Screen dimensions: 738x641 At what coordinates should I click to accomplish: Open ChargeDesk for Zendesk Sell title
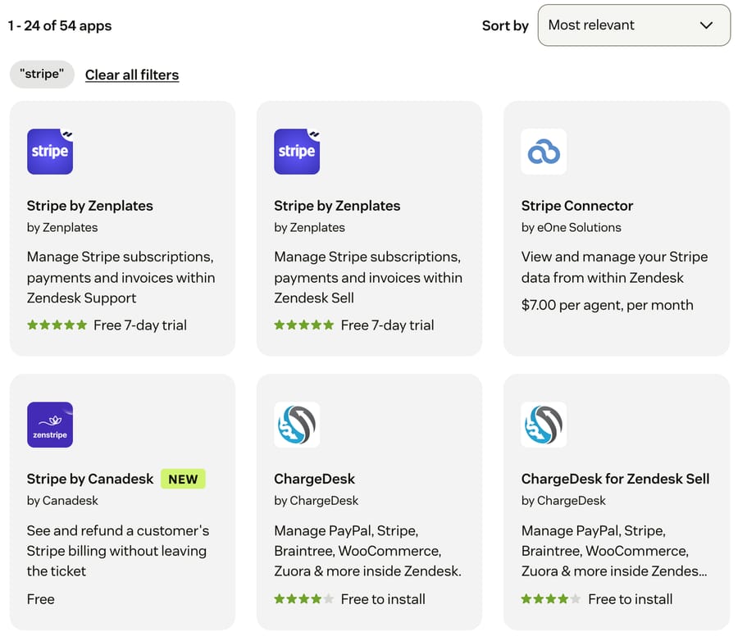[615, 479]
